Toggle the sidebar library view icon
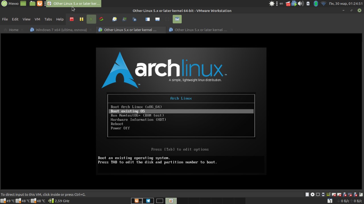Viewport: 364px width, 204px height. pos(148,19)
